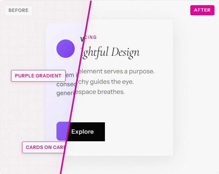
Task: Grab the pink diagonal comparison divider
Action: coord(76,87)
